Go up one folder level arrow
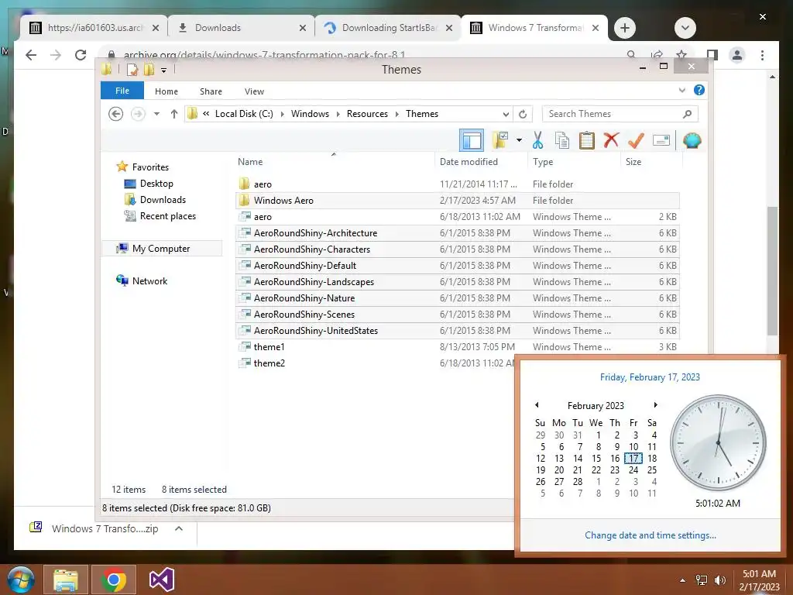 click(174, 114)
